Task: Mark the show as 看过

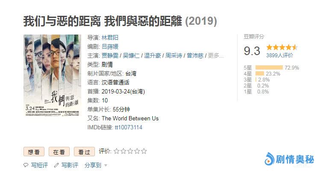Action: [x=84, y=152]
